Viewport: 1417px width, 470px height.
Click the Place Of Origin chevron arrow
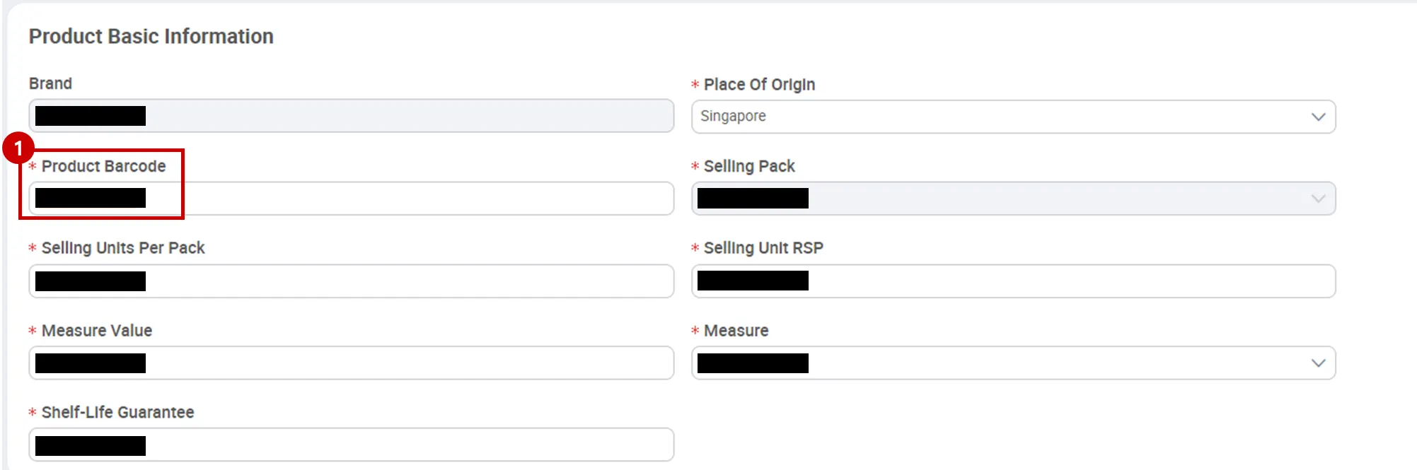[x=1318, y=117]
